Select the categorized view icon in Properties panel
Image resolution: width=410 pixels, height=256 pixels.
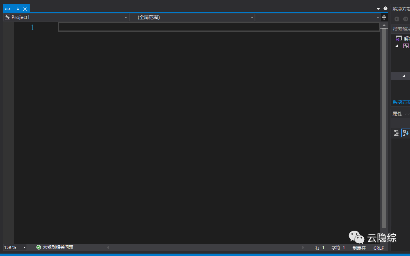[396, 133]
